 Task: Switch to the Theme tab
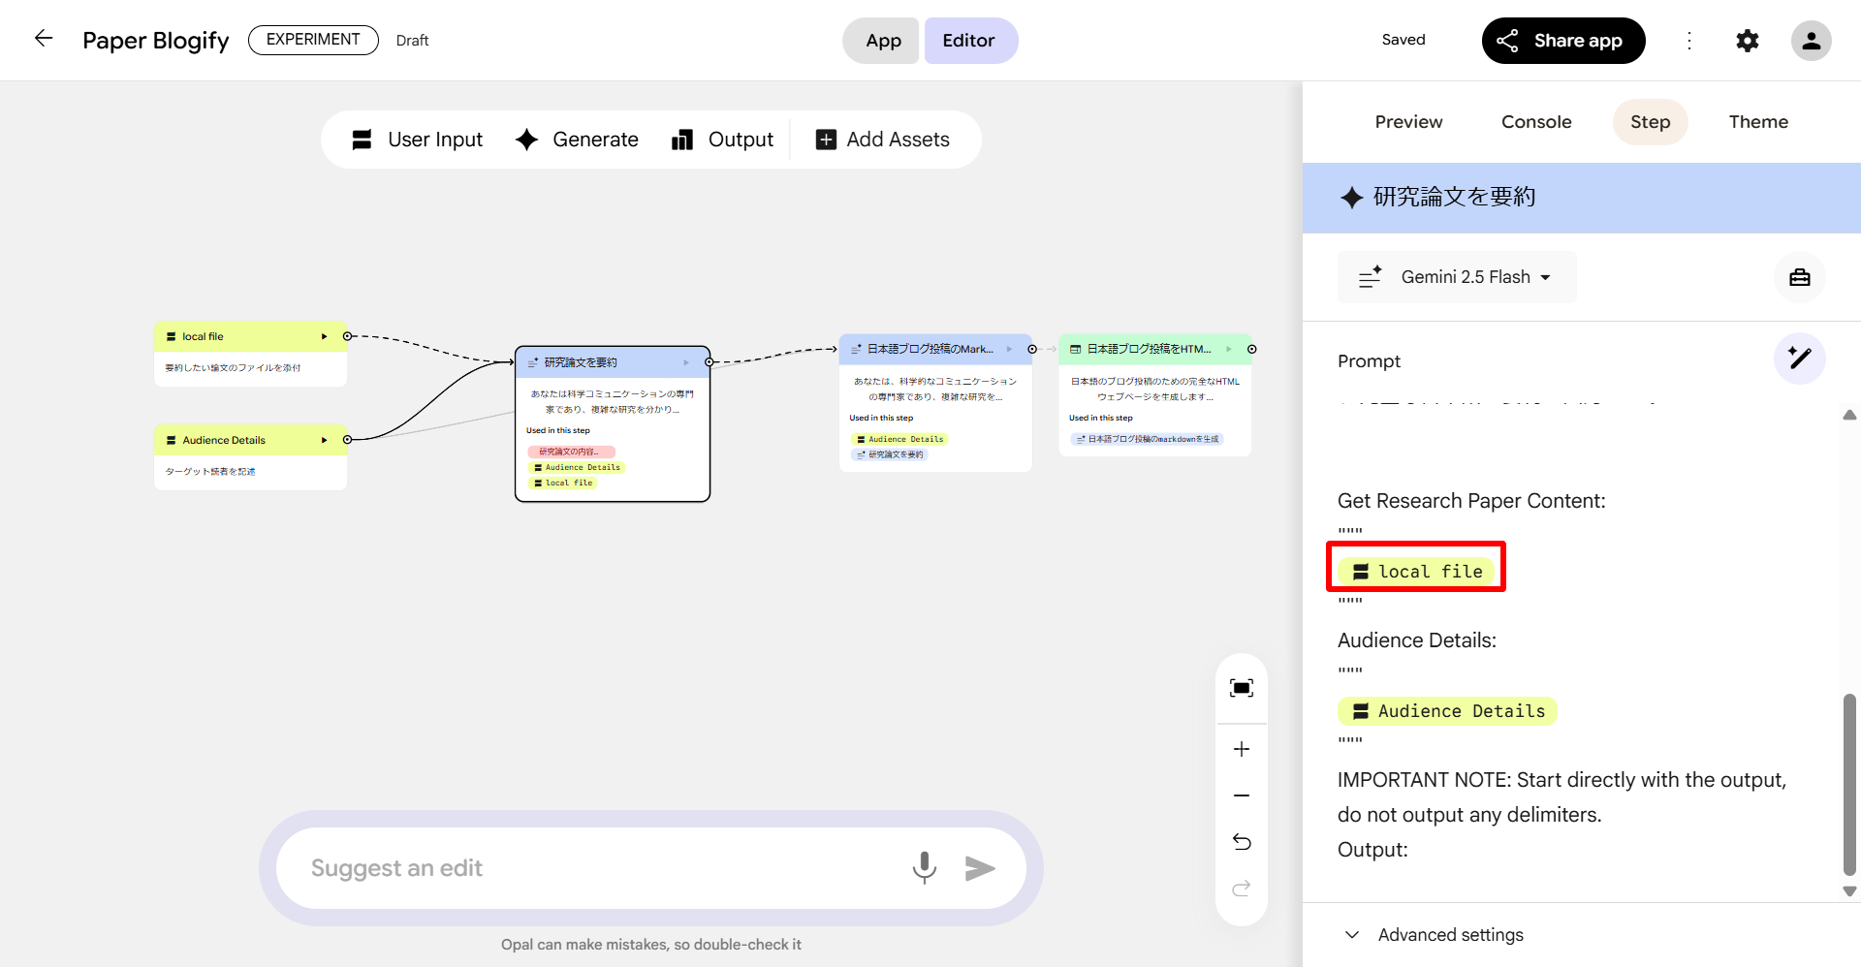[x=1757, y=122]
